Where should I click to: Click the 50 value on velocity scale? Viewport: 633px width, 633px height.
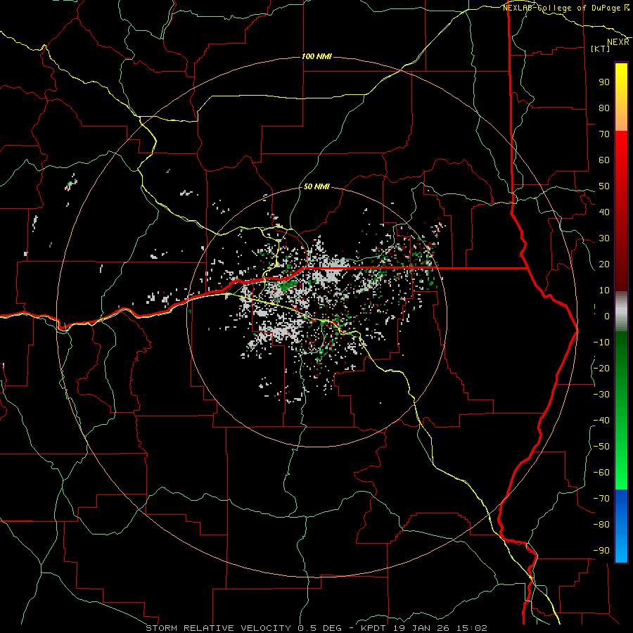coord(604,186)
